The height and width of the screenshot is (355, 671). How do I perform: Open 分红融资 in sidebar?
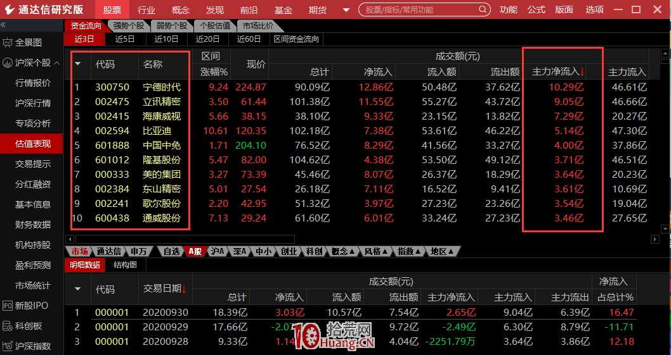coord(33,184)
